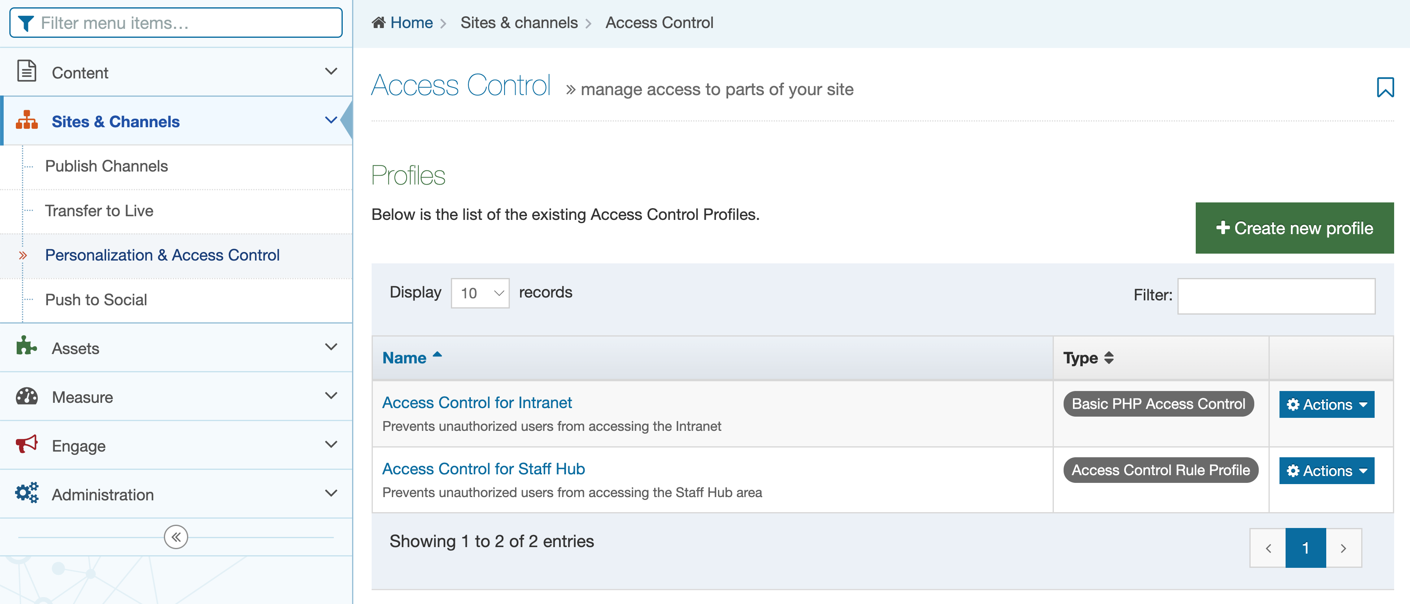The height and width of the screenshot is (604, 1410).
Task: Click the Home icon in the breadcrumb
Action: (x=378, y=22)
